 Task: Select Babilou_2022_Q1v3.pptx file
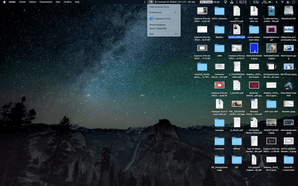(x=254, y=67)
